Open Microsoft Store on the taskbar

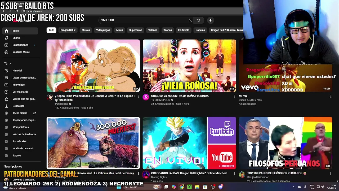pyautogui.click(x=205, y=187)
